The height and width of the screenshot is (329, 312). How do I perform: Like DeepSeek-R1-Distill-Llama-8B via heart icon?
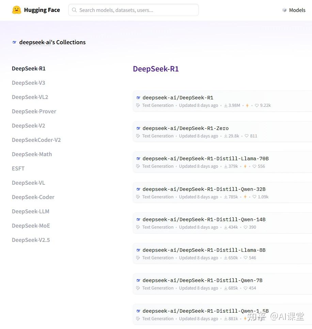(245, 258)
